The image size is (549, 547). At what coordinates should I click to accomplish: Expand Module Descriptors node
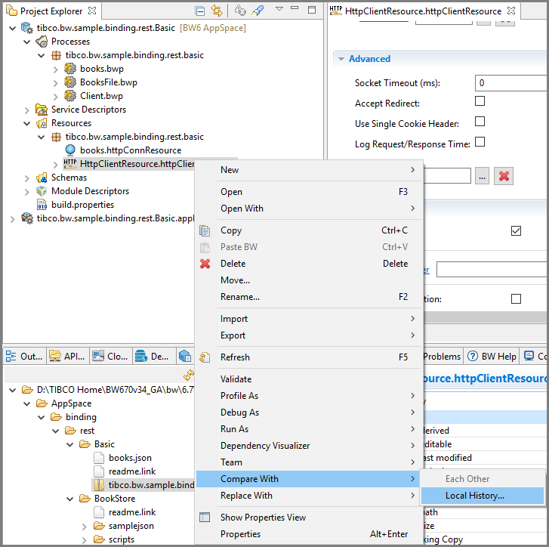point(27,192)
